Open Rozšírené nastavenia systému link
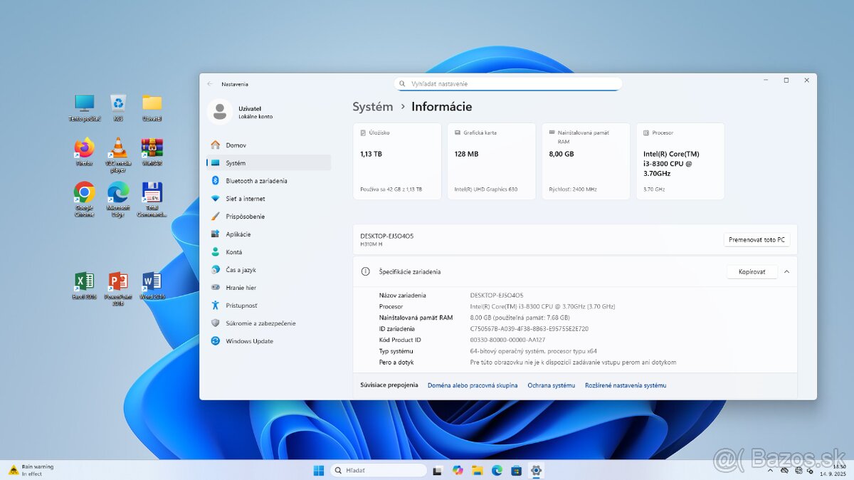This screenshot has height=480, width=854. pos(626,385)
